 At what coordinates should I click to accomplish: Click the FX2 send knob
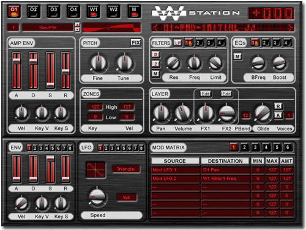(x=226, y=113)
